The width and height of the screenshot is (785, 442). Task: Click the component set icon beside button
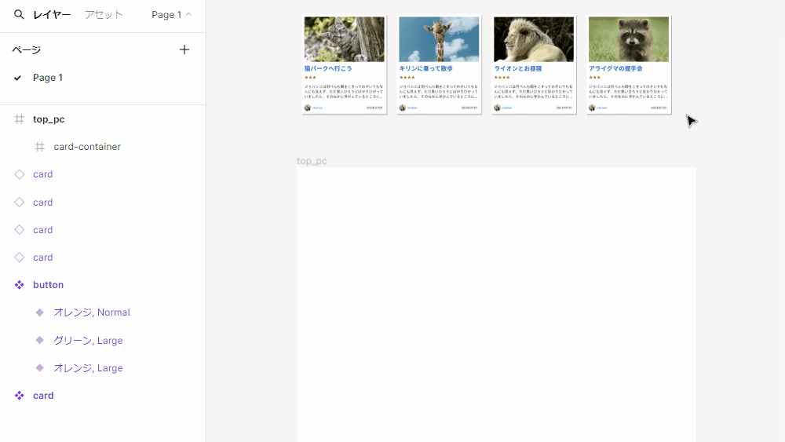click(19, 285)
